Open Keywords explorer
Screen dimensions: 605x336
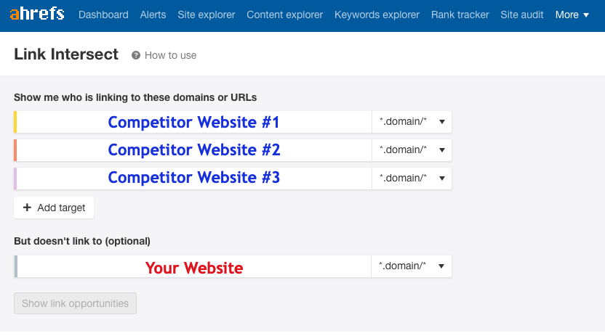pyautogui.click(x=377, y=15)
